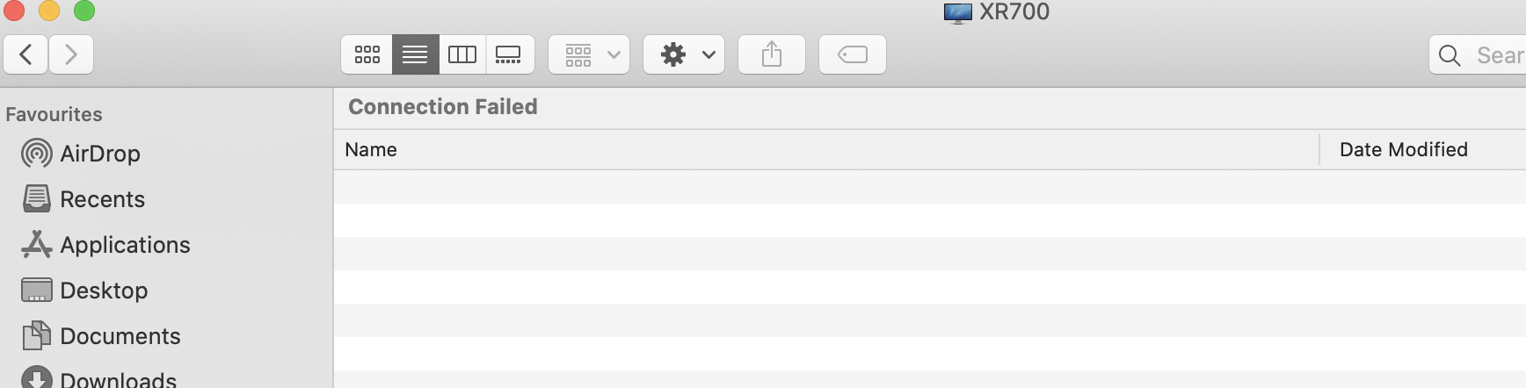Open AirDrop in the sidebar

point(99,154)
